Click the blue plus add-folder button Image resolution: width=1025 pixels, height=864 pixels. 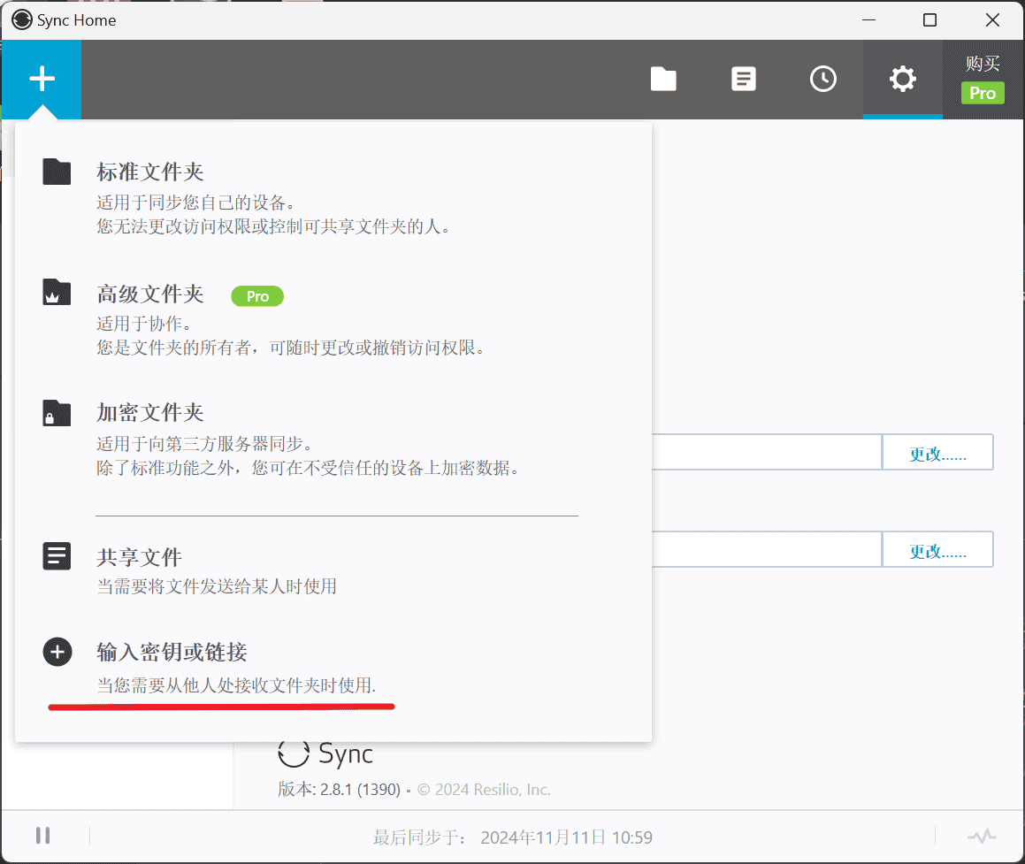(42, 79)
